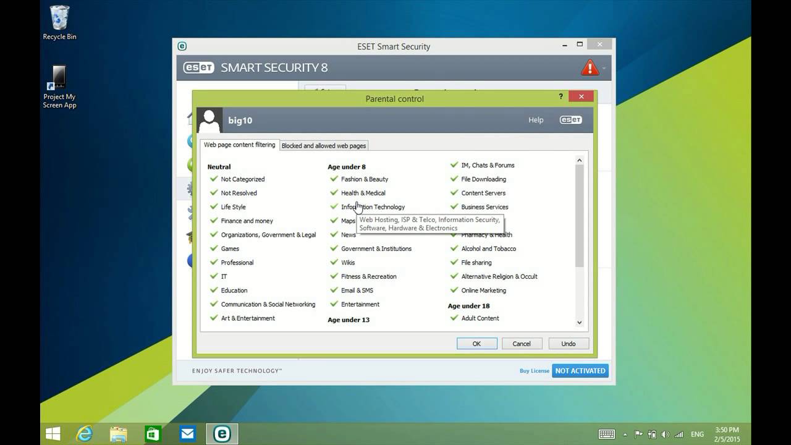This screenshot has height=445, width=791.
Task: Click the Undo button
Action: 569,344
